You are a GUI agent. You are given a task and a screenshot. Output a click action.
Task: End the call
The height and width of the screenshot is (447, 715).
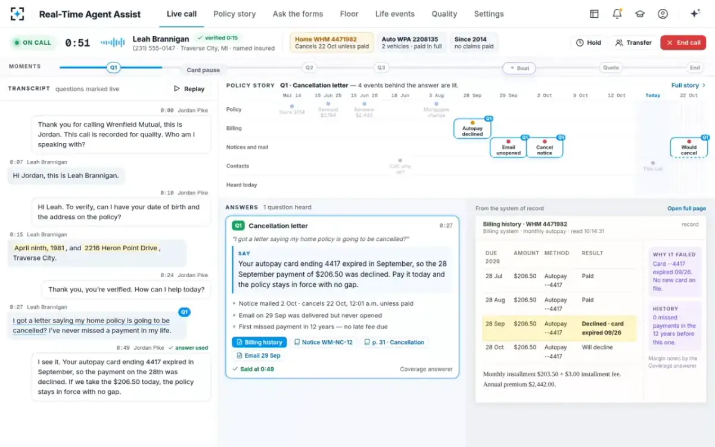click(x=683, y=43)
